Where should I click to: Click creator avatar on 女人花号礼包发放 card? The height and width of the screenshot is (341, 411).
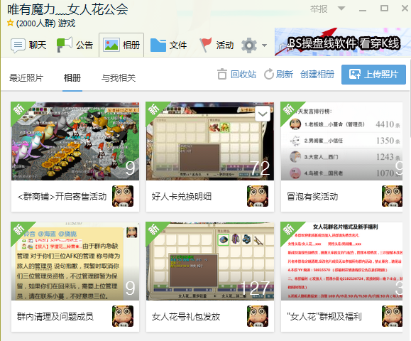click(258, 316)
